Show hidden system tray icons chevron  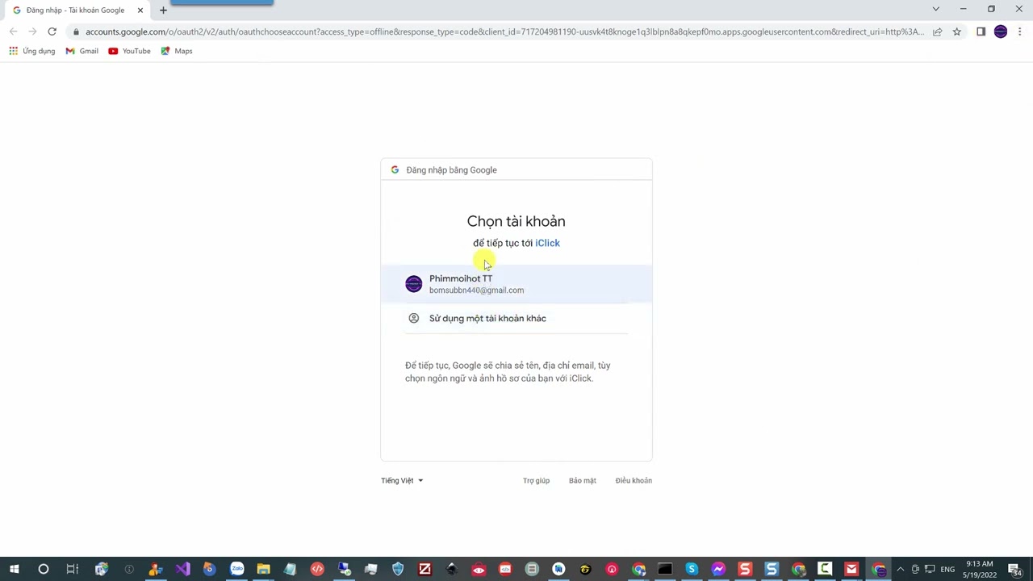pos(901,569)
